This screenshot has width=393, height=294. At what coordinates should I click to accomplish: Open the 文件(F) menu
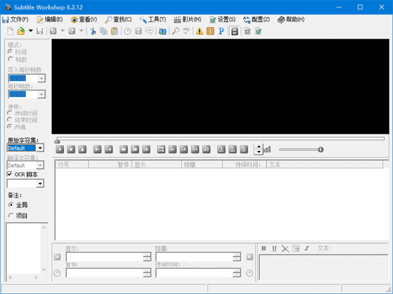tap(15, 19)
